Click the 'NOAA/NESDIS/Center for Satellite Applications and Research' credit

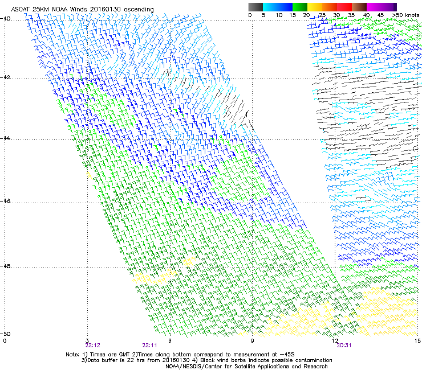[x=246, y=367]
